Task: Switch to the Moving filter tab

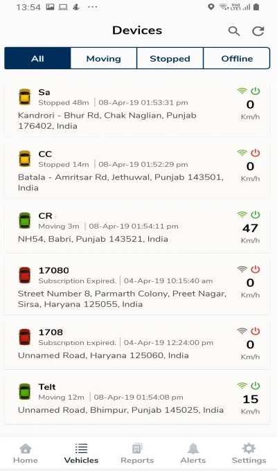Action: coord(104,58)
